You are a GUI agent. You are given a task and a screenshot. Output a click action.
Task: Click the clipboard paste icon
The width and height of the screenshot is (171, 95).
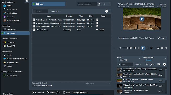tap(99, 4)
